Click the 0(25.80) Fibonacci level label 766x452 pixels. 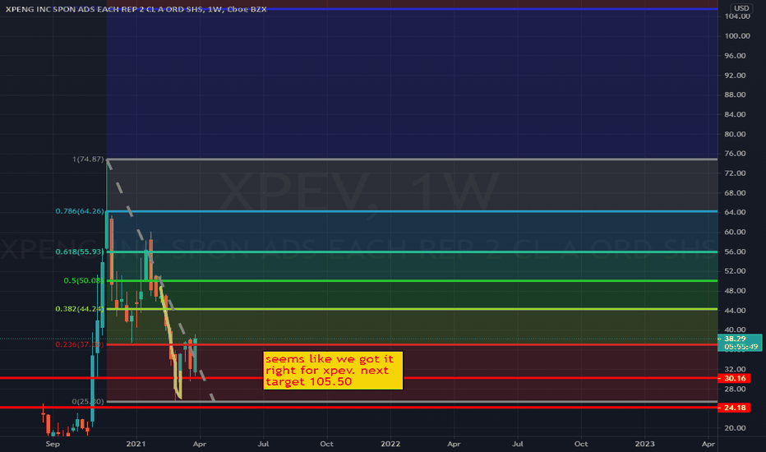88,401
